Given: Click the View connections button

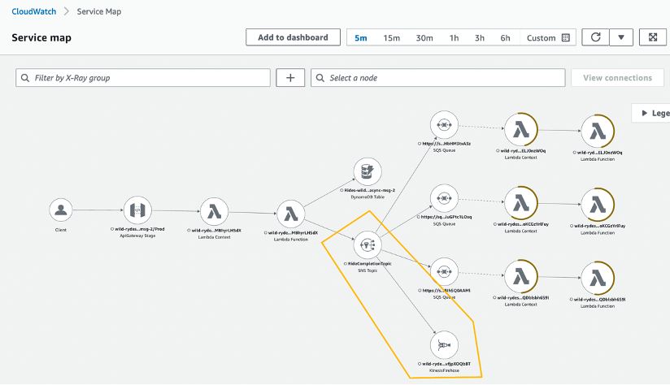Looking at the screenshot, I should 617,78.
